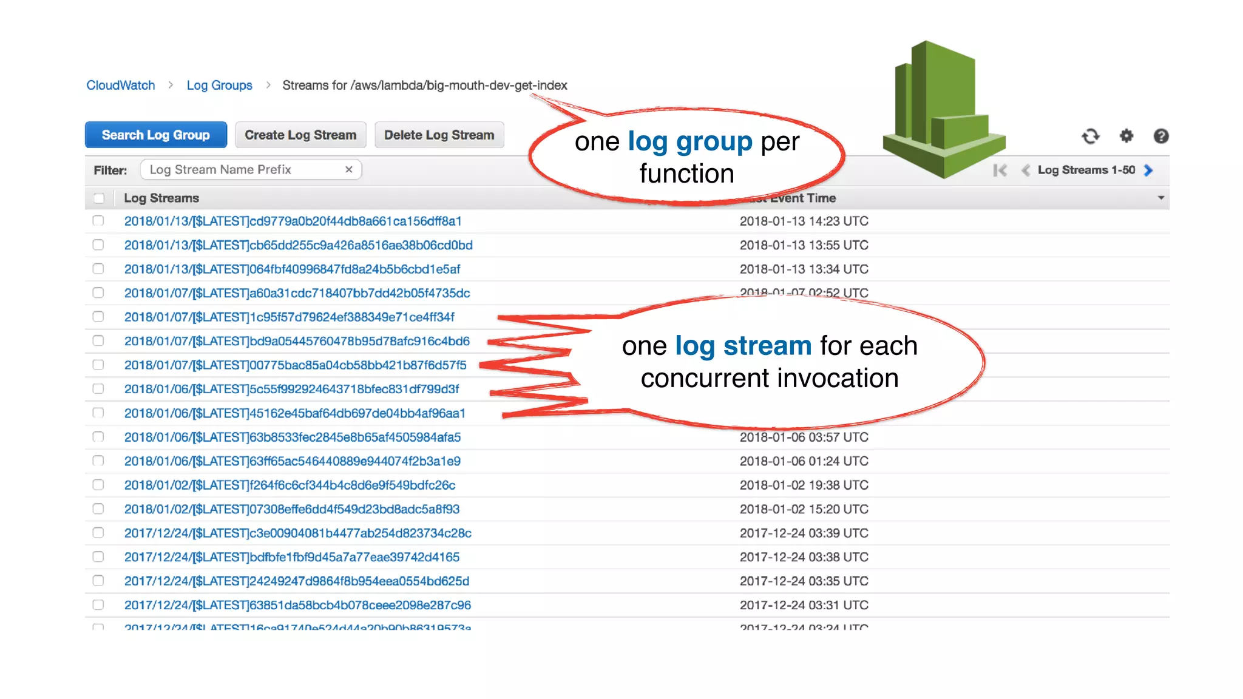
Task: Open log stream 63ff65ac546440889e944074f2b3a1e9
Action: tap(293, 461)
